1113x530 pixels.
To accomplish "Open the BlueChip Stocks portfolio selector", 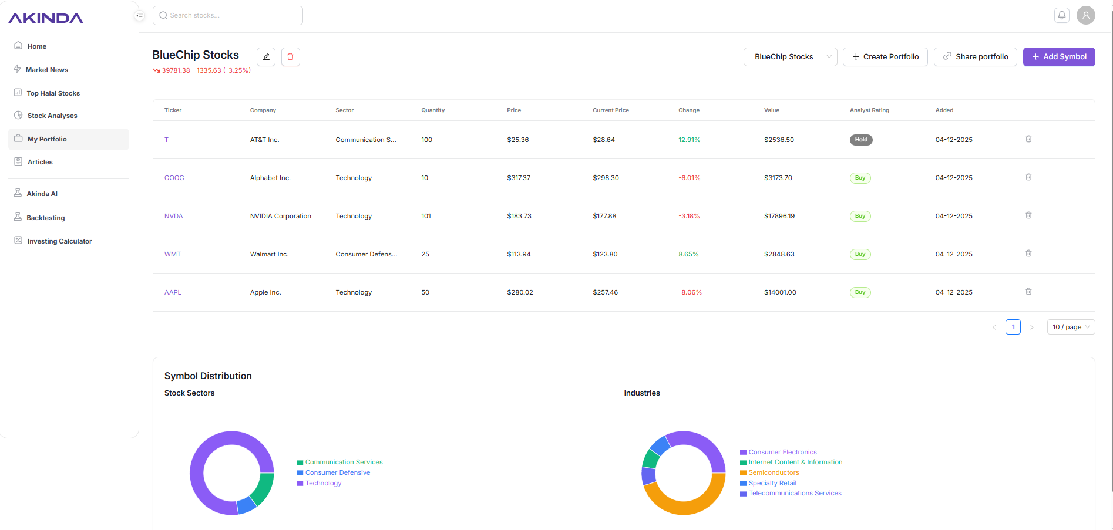I will pyautogui.click(x=790, y=56).
